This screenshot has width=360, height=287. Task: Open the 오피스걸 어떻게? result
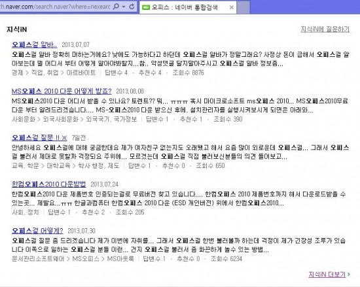pos(37,231)
